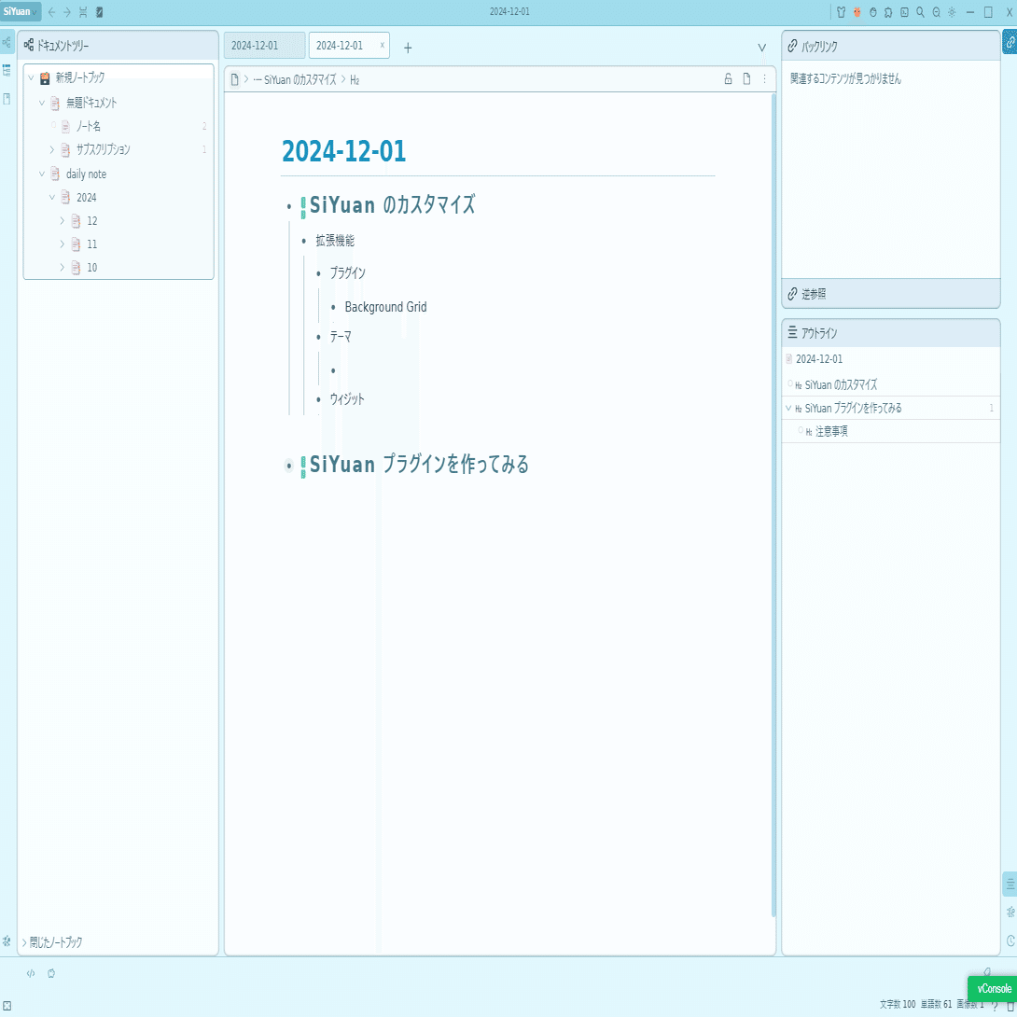
Task: Open search with the magnifier icon
Action: [x=920, y=12]
